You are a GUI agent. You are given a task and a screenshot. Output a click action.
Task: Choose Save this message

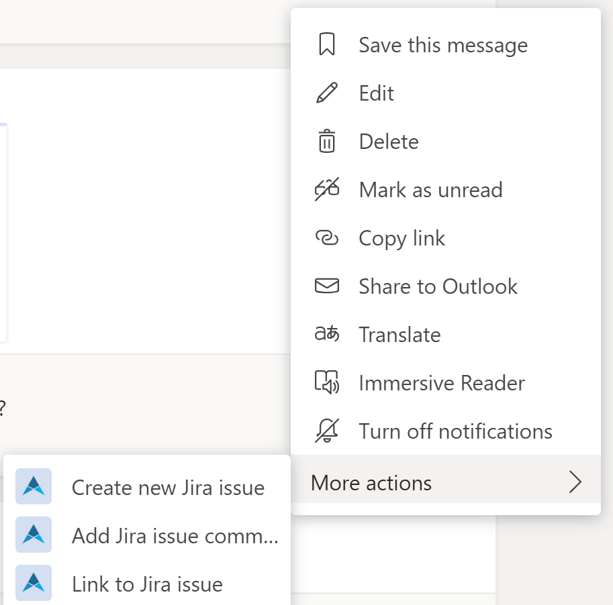[x=442, y=44]
